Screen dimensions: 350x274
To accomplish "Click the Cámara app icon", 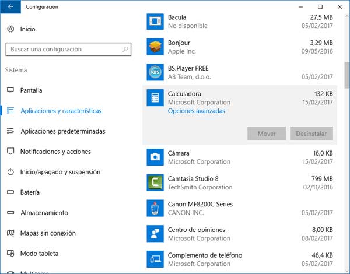I will click(x=155, y=157).
